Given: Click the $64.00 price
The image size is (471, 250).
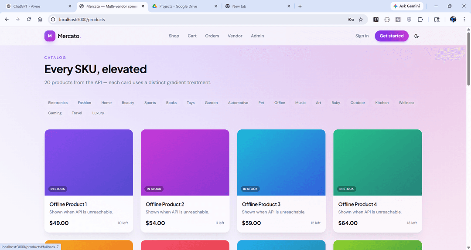Looking at the screenshot, I should pos(348,223).
